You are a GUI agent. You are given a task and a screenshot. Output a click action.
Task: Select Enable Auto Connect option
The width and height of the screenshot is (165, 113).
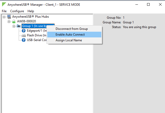70,35
